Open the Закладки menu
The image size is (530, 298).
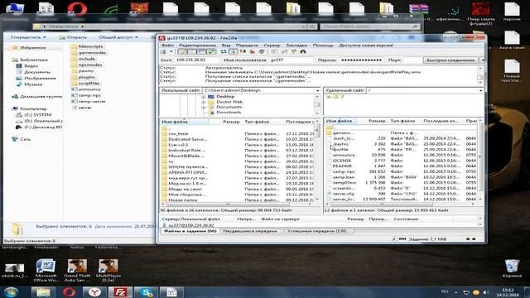296,45
